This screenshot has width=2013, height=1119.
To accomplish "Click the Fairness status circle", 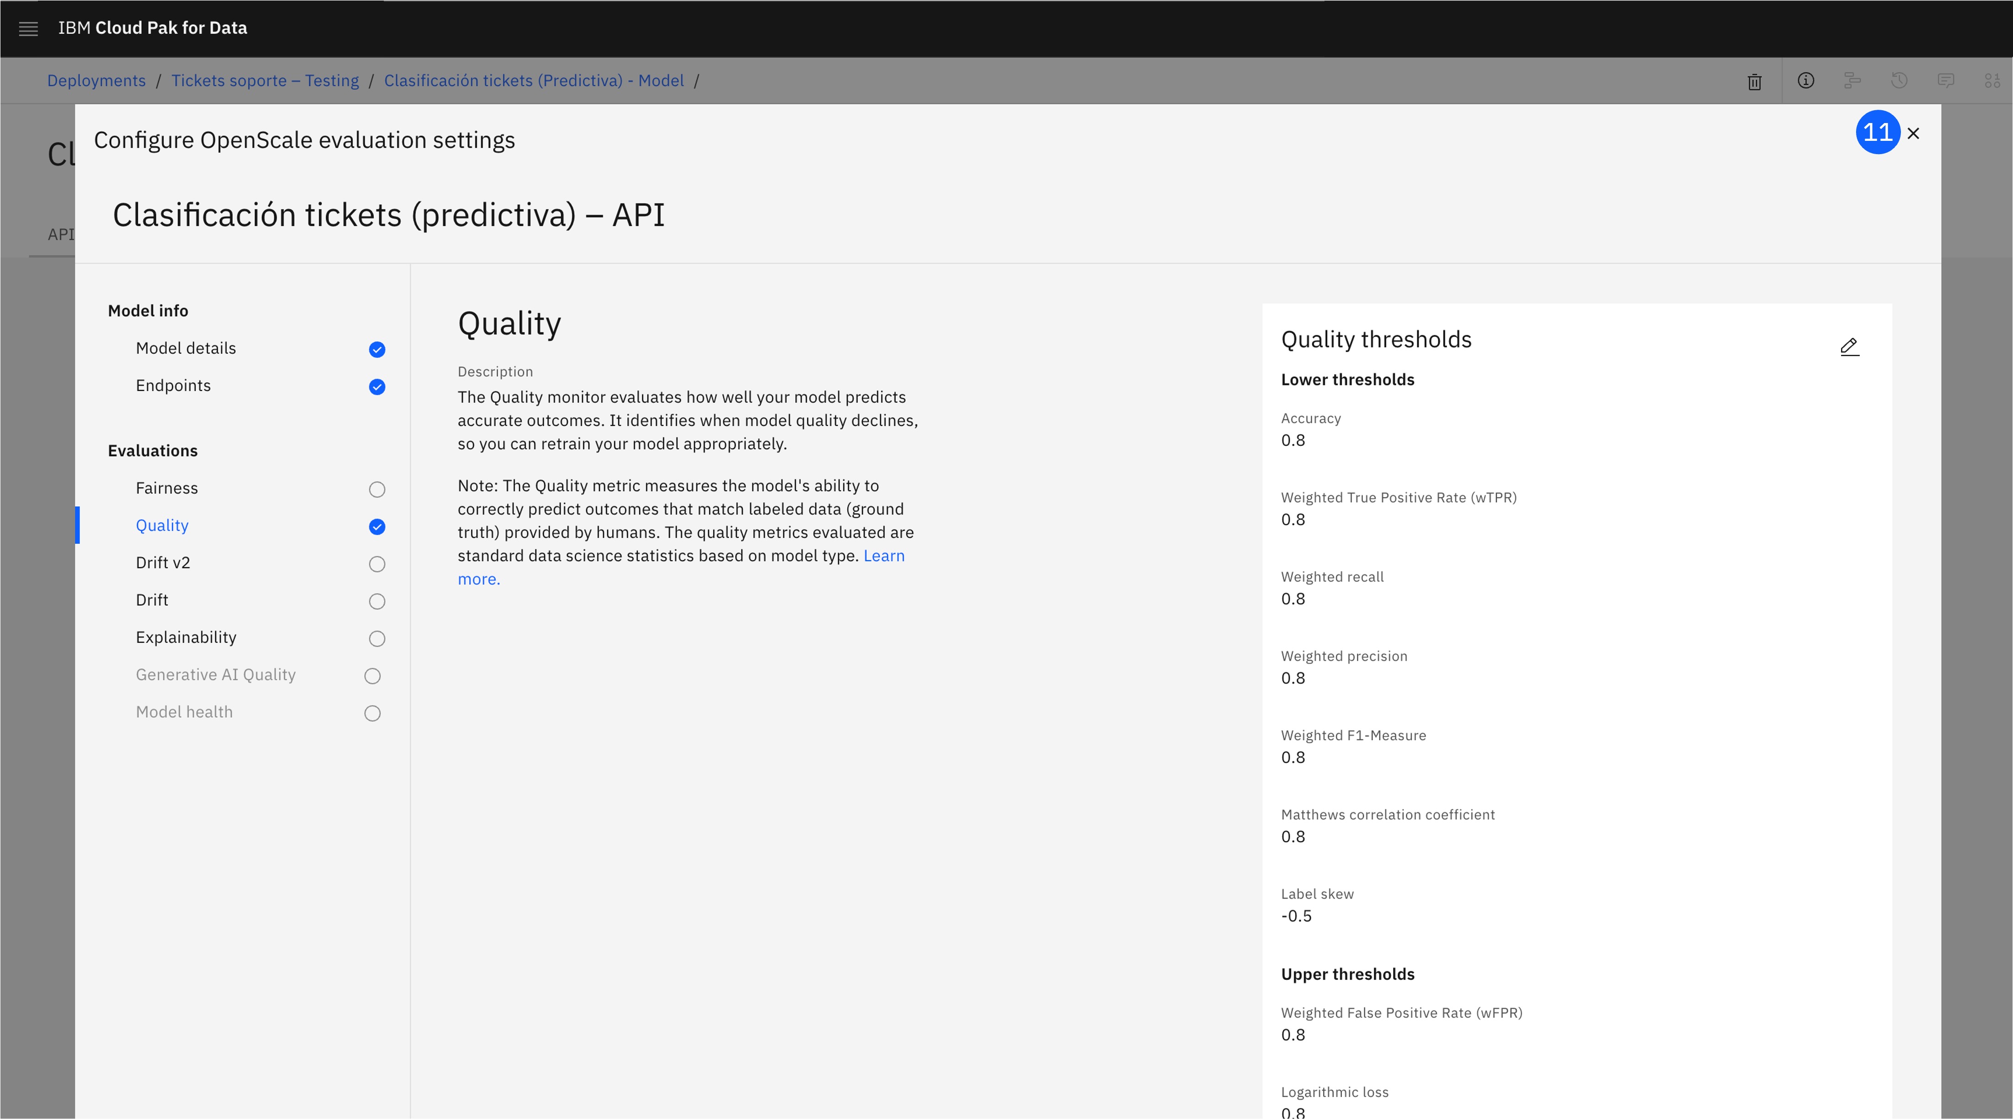I will pyautogui.click(x=377, y=490).
